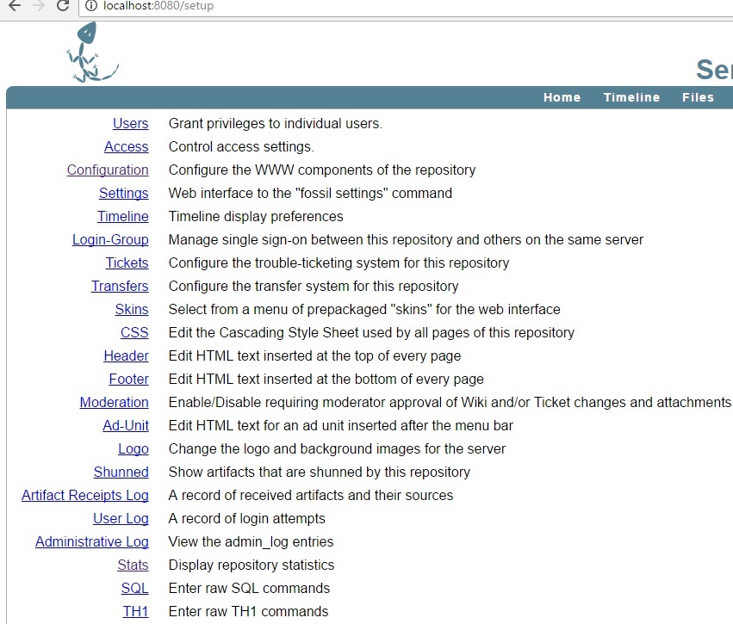Viewport: 733px width, 624px height.
Task: View the Artifact Receipts Log
Action: tap(84, 496)
